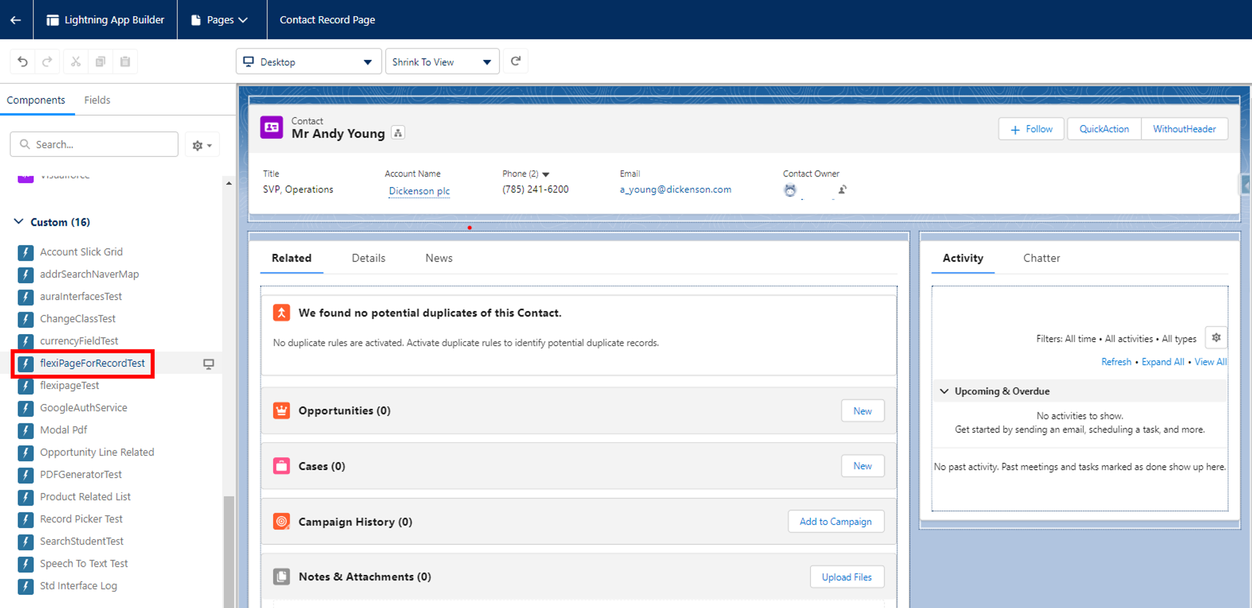Select the currencyFieldTest component

click(x=79, y=341)
